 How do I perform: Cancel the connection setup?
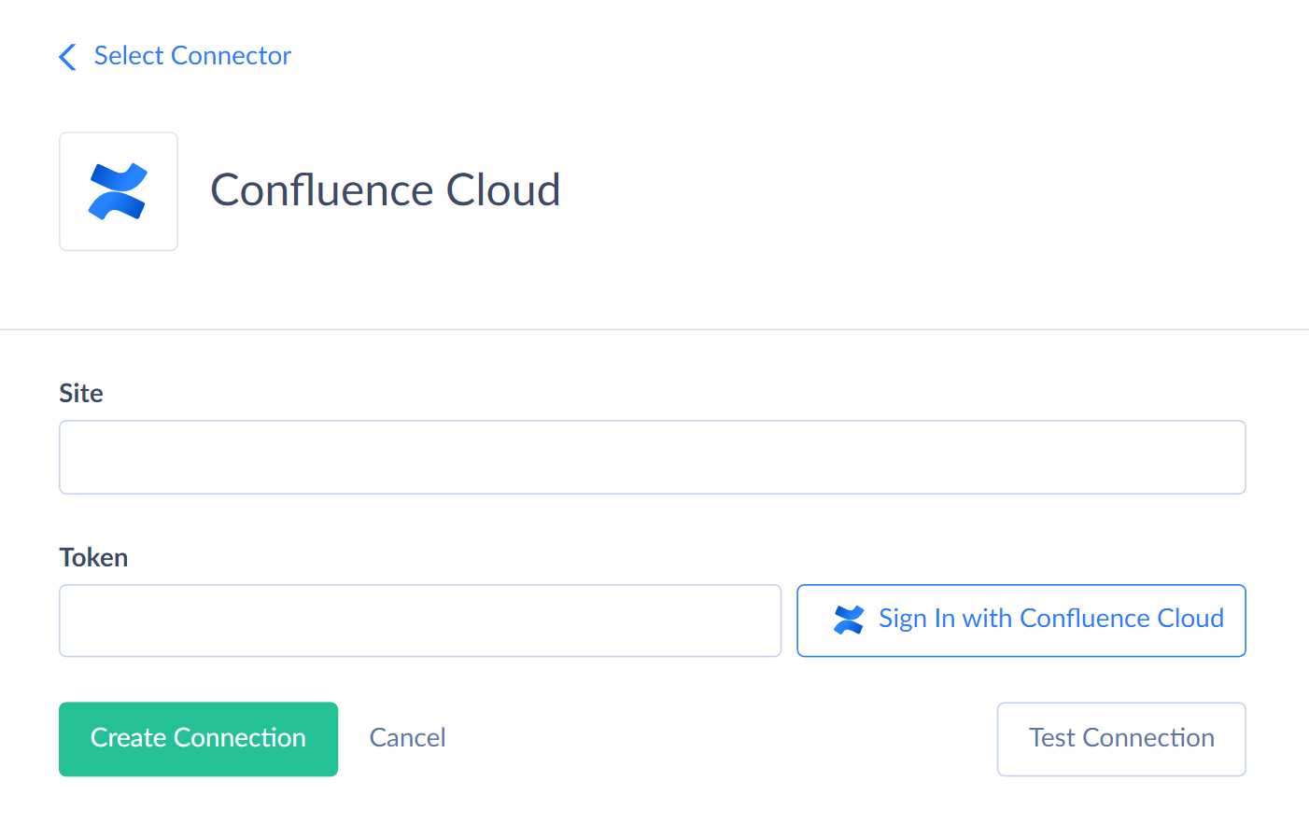tap(408, 738)
